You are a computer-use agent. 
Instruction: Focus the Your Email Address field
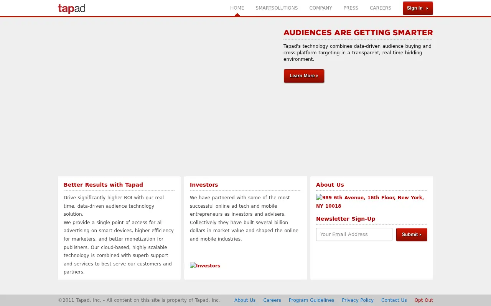pos(354,234)
